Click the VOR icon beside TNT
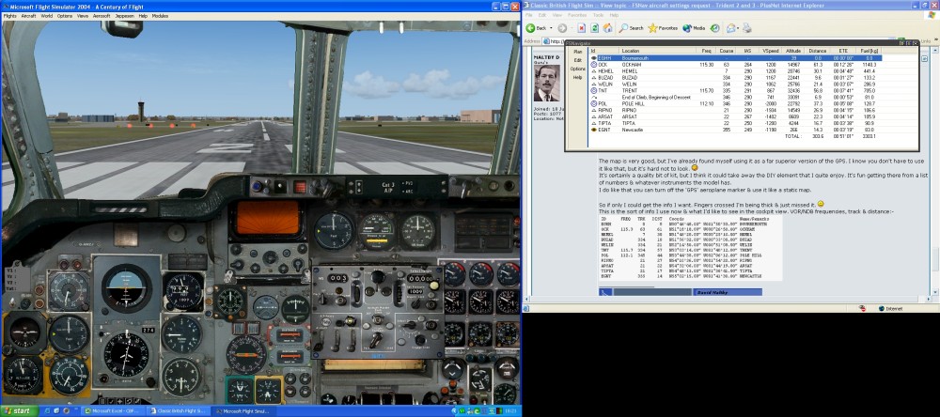940x417 pixels. click(x=593, y=90)
